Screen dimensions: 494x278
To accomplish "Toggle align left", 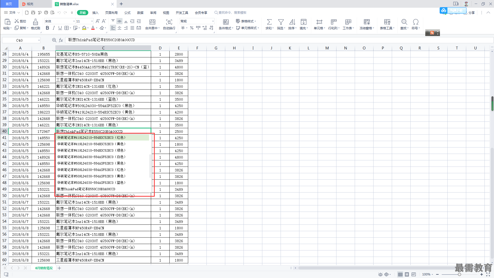I will pos(113,28).
